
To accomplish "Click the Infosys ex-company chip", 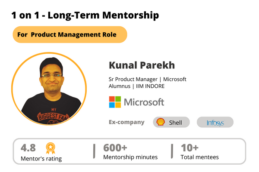I will click(215, 122).
